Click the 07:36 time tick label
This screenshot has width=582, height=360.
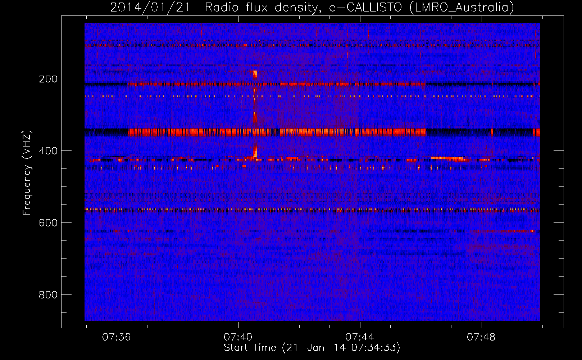coord(117,337)
